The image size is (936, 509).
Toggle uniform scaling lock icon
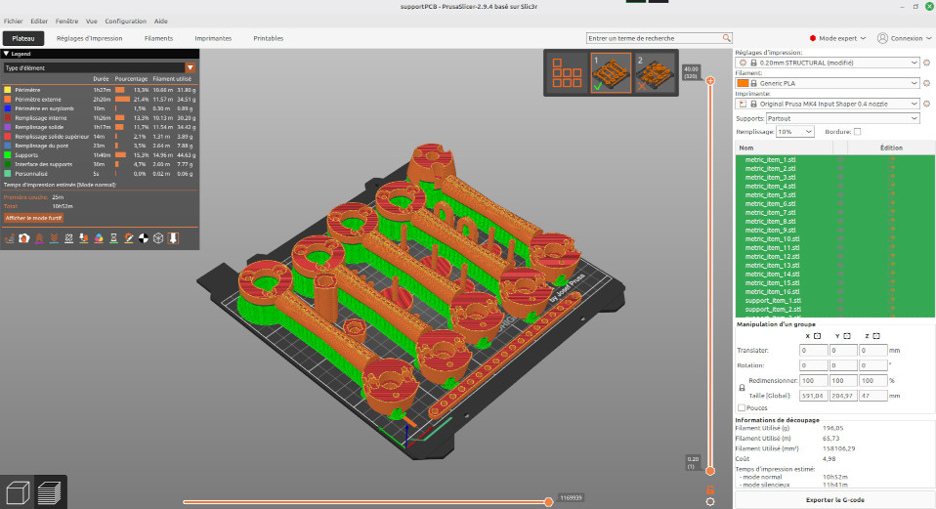click(742, 388)
